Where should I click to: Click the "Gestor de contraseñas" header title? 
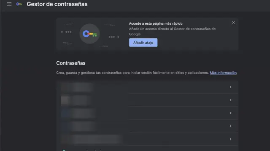point(57,4)
